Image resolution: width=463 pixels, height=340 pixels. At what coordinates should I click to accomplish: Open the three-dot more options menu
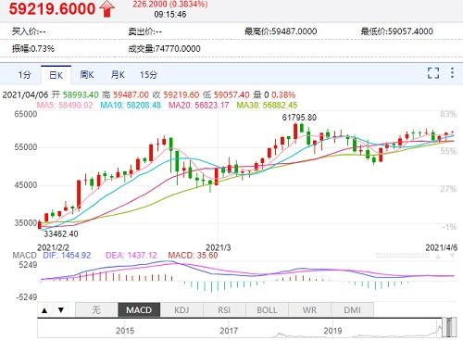tap(452, 73)
